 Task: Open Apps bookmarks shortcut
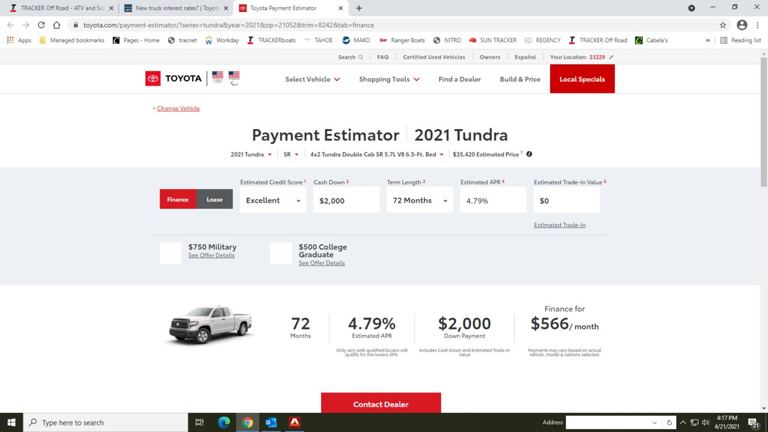[19, 40]
